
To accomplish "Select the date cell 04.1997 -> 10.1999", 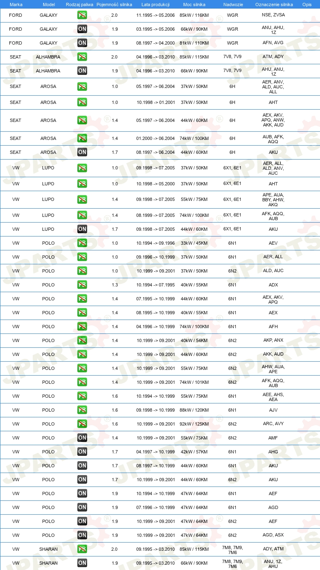I will point(155,452).
